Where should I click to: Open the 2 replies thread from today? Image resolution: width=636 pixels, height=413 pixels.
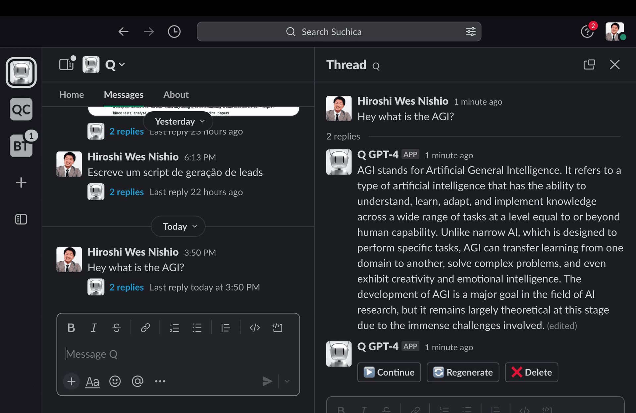click(126, 287)
